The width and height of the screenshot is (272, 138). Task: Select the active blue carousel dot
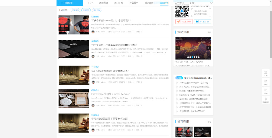192,57
